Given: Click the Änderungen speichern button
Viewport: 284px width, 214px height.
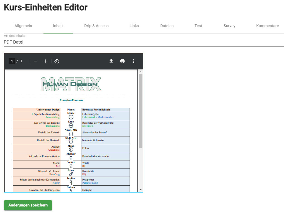Looking at the screenshot, I should (x=28, y=205).
